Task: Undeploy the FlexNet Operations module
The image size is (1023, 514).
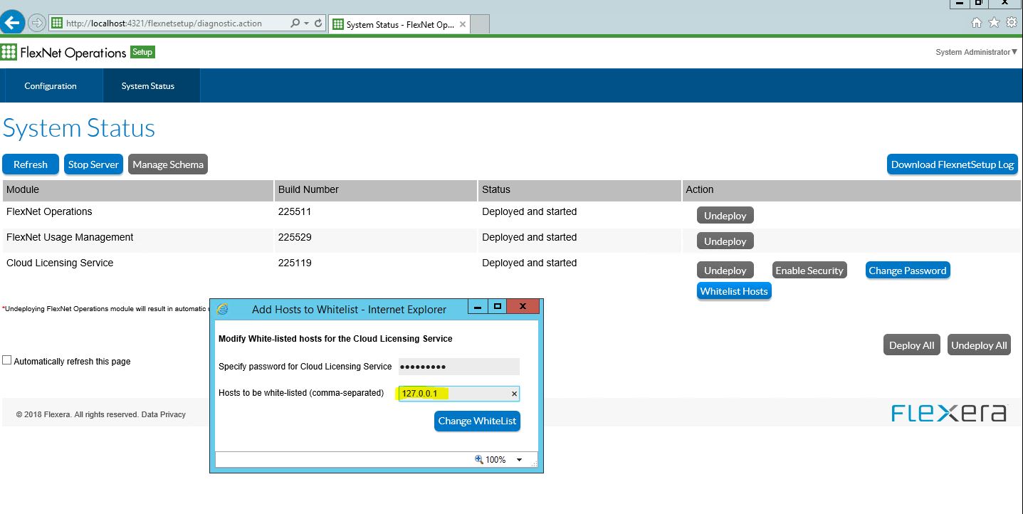Action: [x=725, y=216]
